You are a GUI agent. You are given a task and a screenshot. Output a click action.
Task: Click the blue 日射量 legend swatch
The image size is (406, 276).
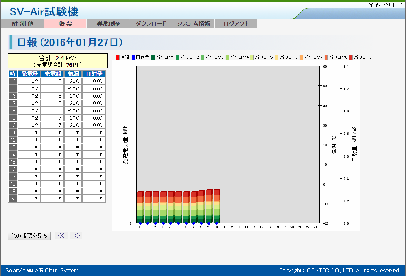[133, 57]
